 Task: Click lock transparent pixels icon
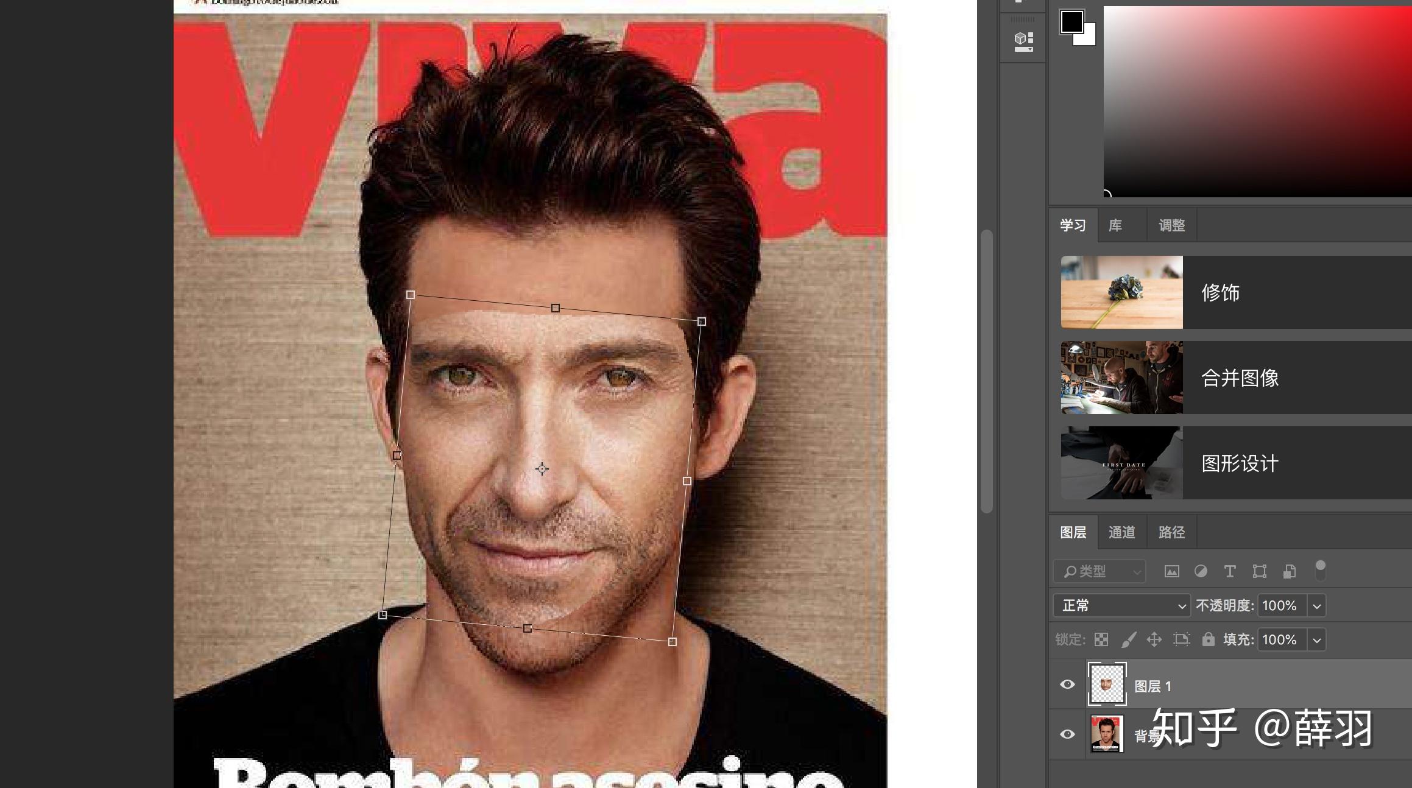[1101, 639]
